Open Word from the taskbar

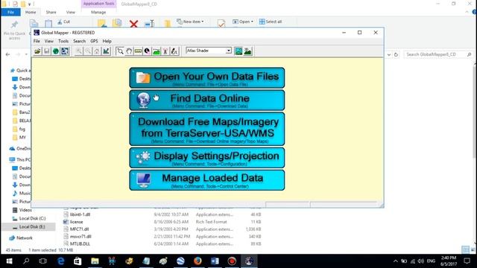point(215,261)
